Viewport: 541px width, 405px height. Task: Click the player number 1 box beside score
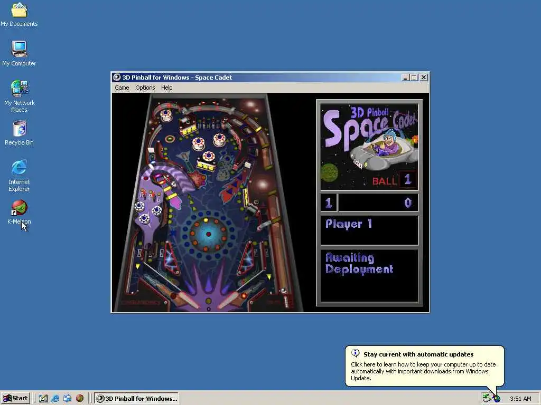329,203
